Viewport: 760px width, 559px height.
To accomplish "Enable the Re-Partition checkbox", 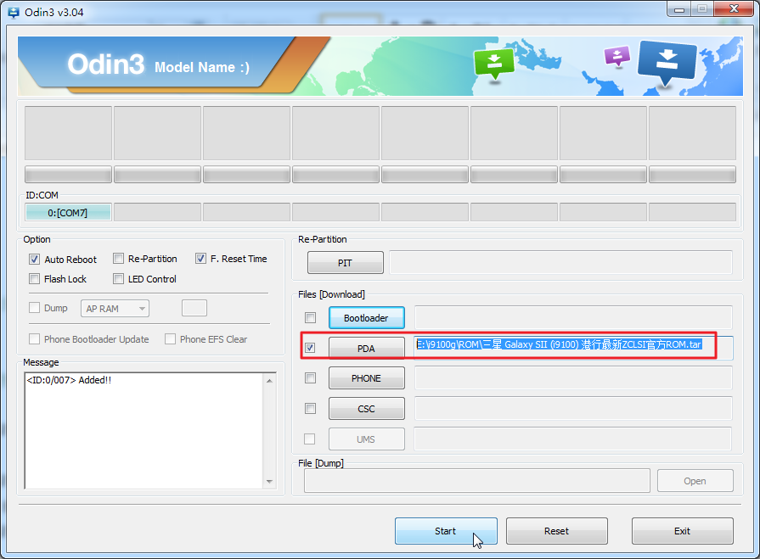I will tap(118, 259).
